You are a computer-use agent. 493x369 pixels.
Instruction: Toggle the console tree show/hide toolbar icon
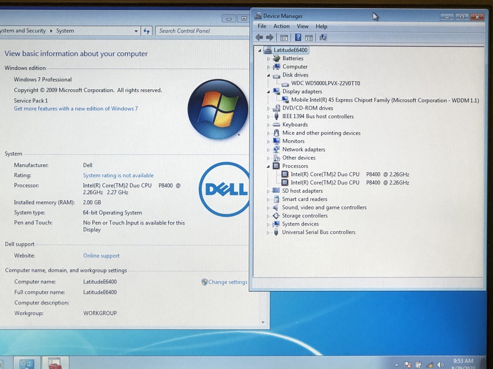point(284,38)
